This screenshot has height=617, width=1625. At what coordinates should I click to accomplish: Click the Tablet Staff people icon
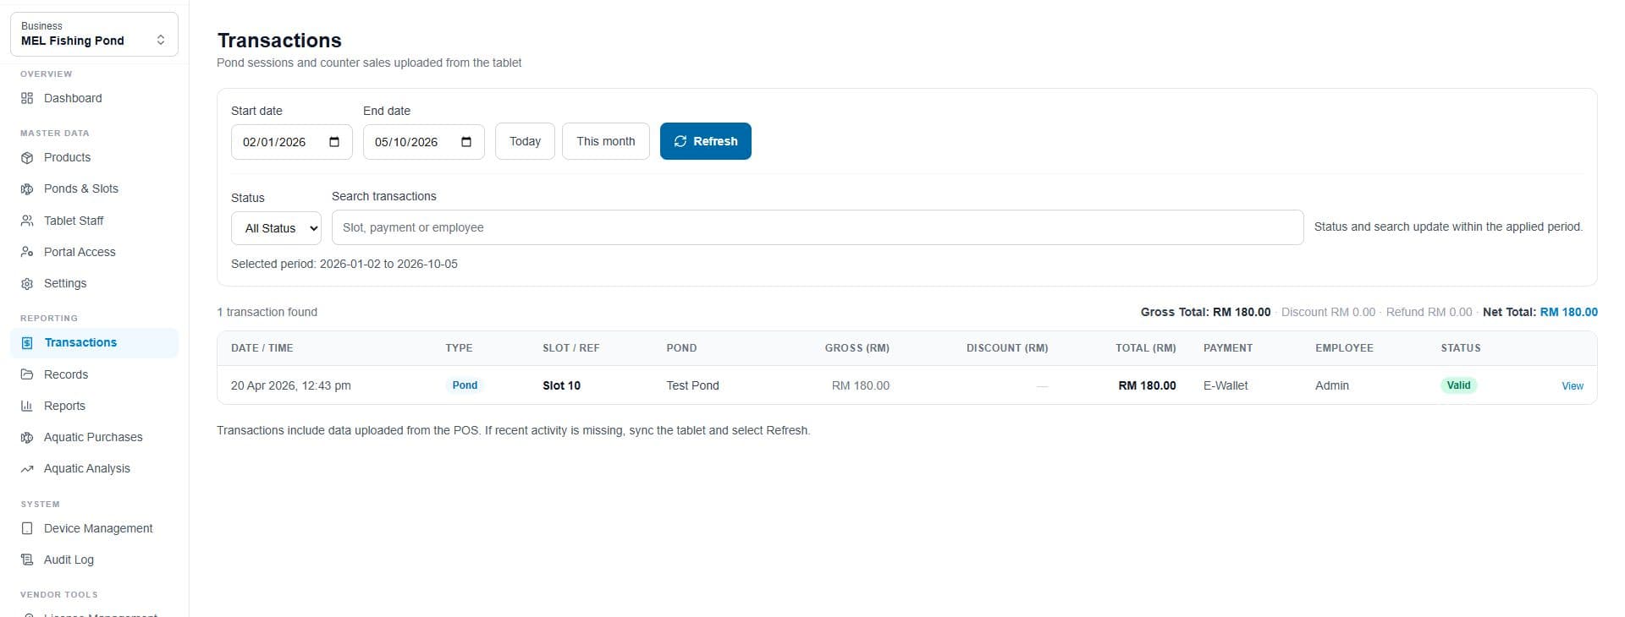tap(27, 221)
